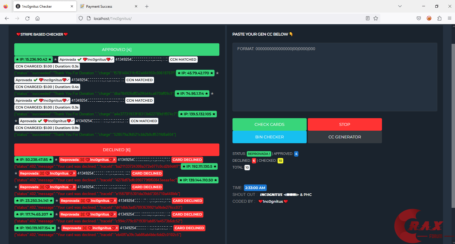Image resolution: width=455 pixels, height=244 pixels.
Task: Select the 1nc0gnitus Checker tab
Action: click(45, 6)
